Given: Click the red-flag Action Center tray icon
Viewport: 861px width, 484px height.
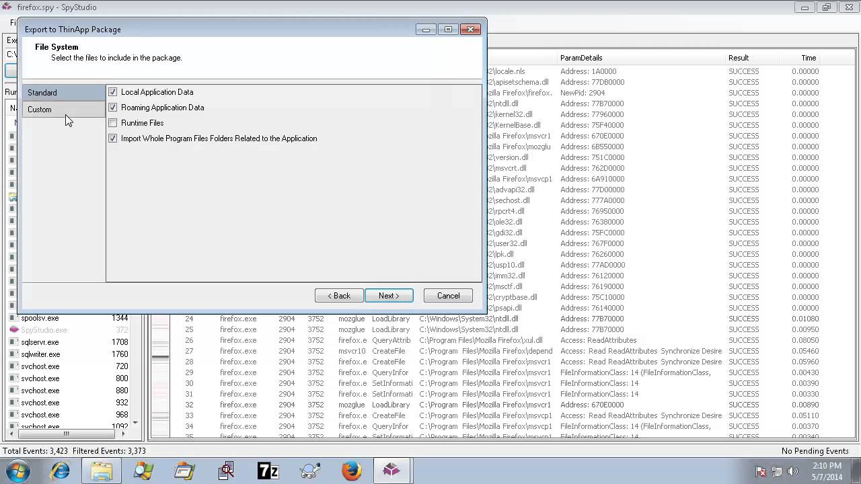Looking at the screenshot, I should coord(761,471).
